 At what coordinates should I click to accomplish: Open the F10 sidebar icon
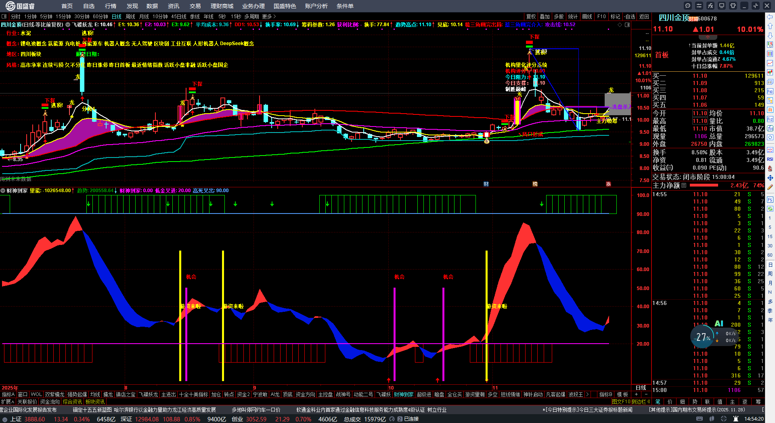tap(770, 91)
